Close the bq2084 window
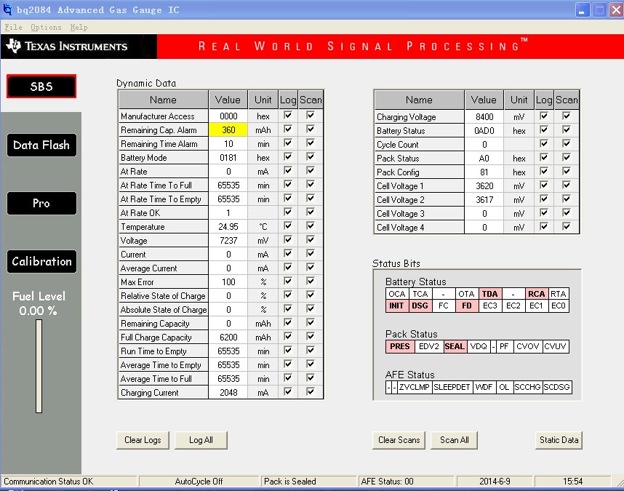This screenshot has height=491, width=624. pos(616,10)
